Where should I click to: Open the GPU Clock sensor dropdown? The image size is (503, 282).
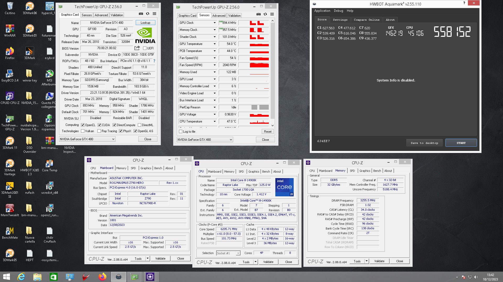[x=215, y=23]
